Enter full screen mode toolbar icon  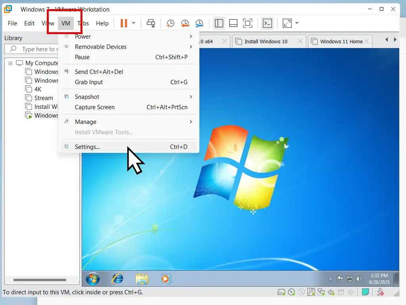248,23
